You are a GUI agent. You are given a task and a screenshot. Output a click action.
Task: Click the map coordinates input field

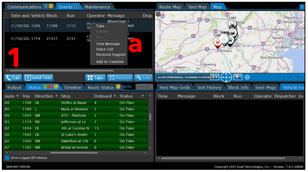(x=183, y=77)
